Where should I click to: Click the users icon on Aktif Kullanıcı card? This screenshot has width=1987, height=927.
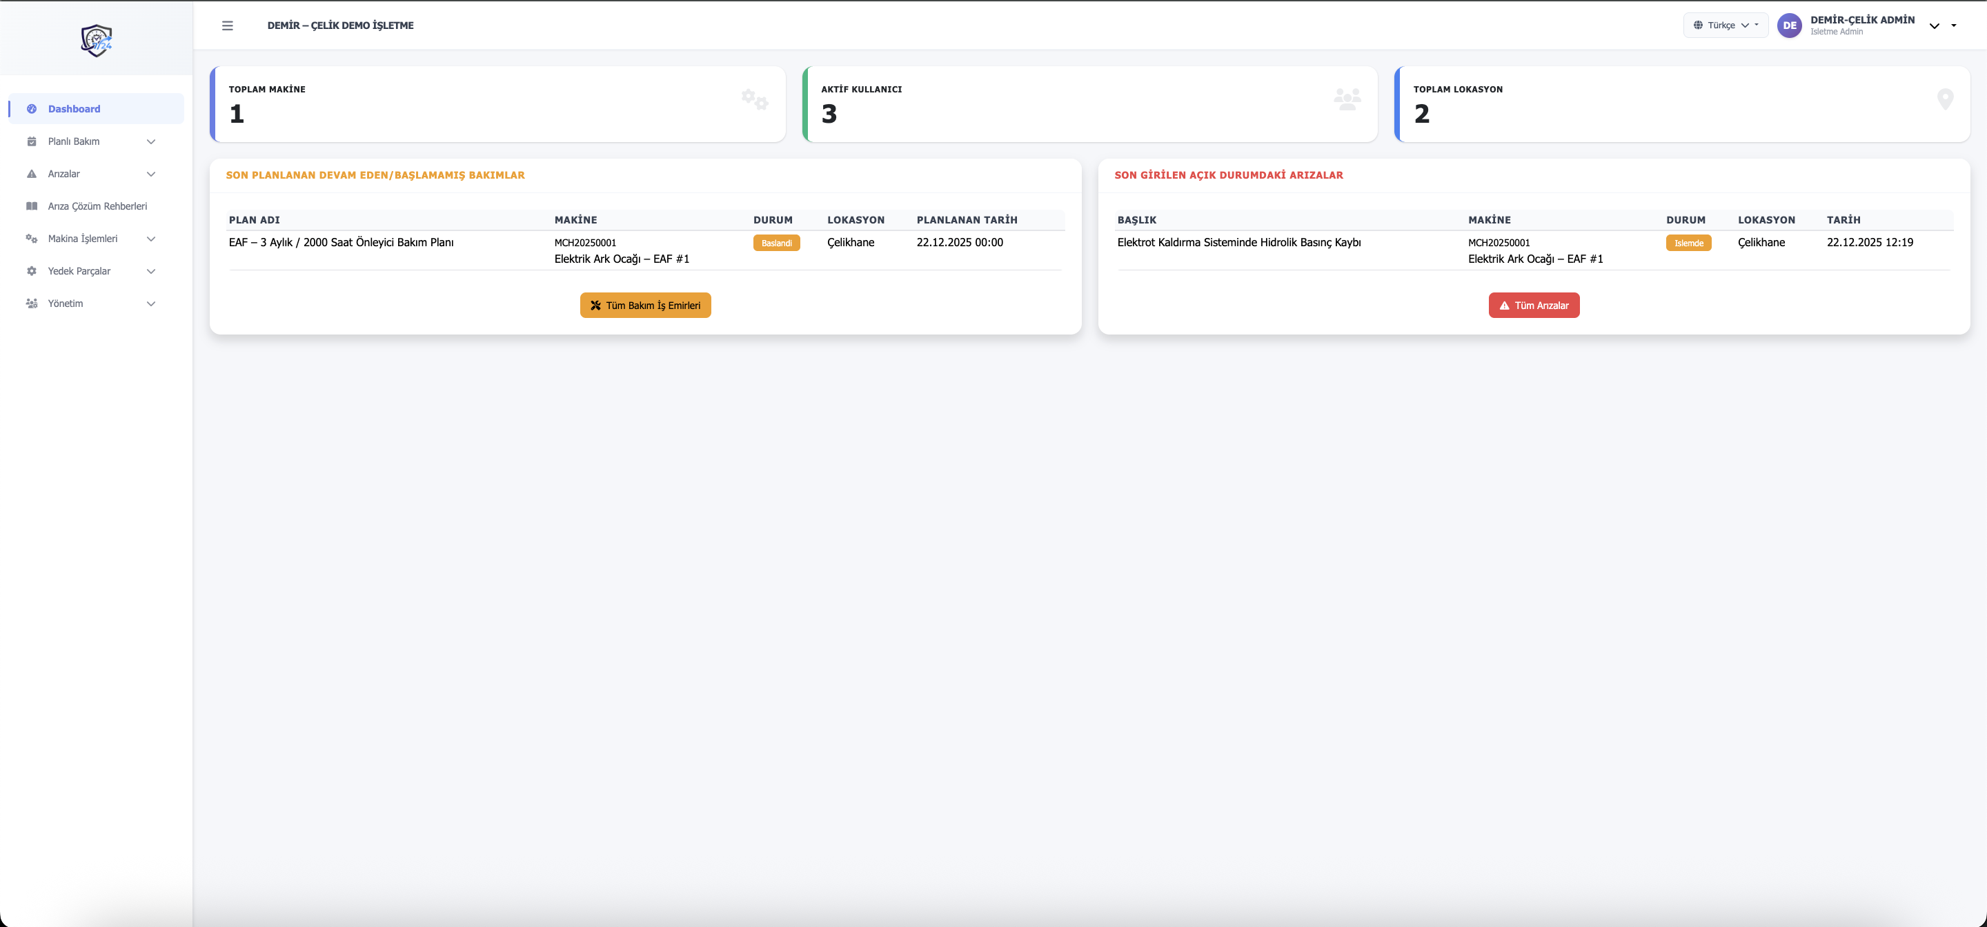pyautogui.click(x=1347, y=99)
